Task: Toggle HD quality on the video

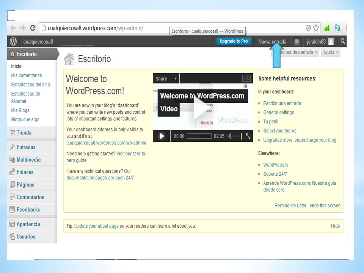Action: coord(246,78)
